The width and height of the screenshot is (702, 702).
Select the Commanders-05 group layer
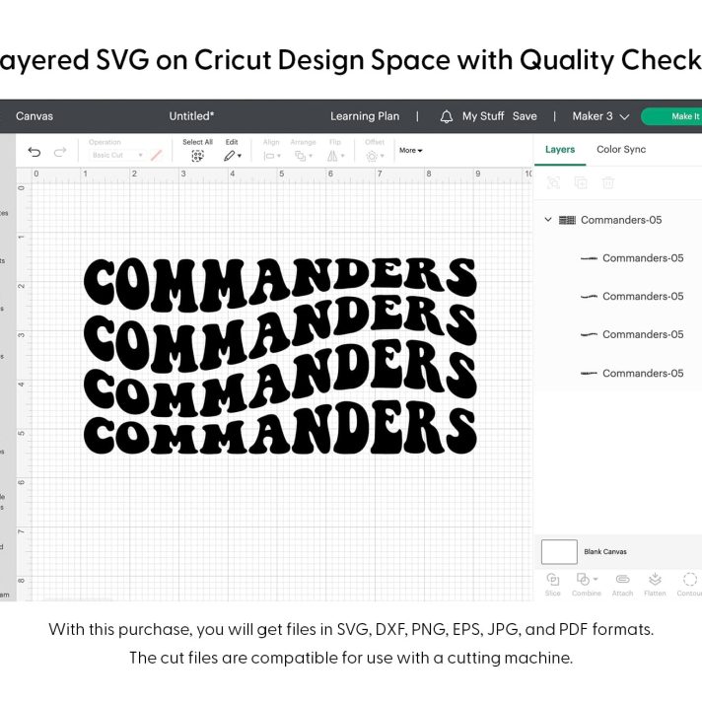click(621, 220)
